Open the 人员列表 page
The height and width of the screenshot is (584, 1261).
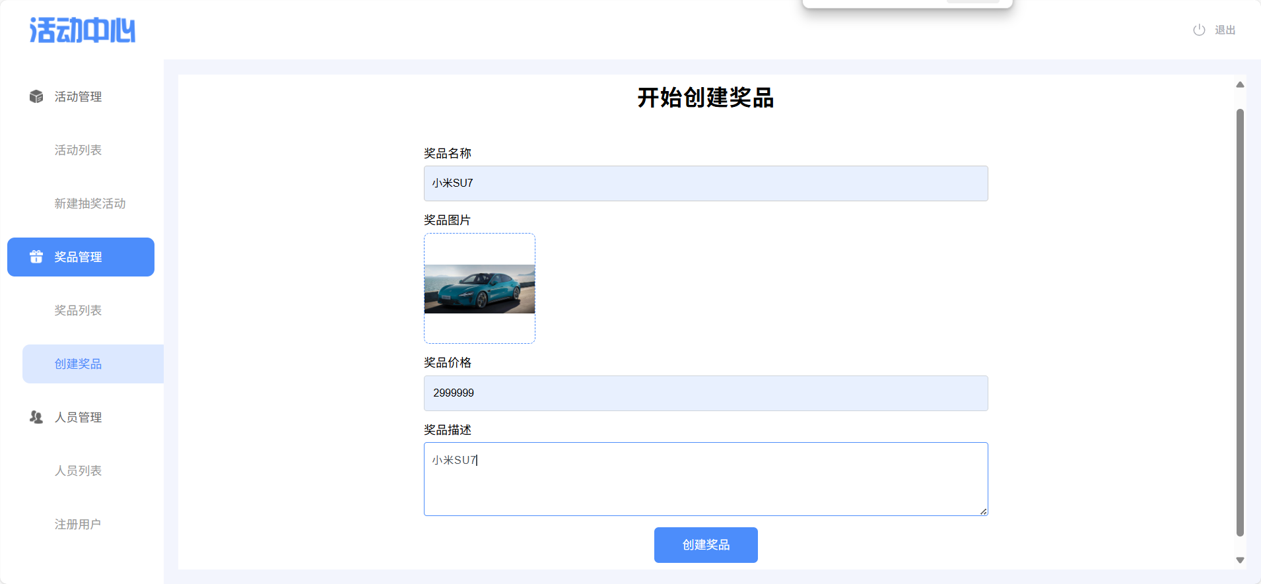point(78,470)
